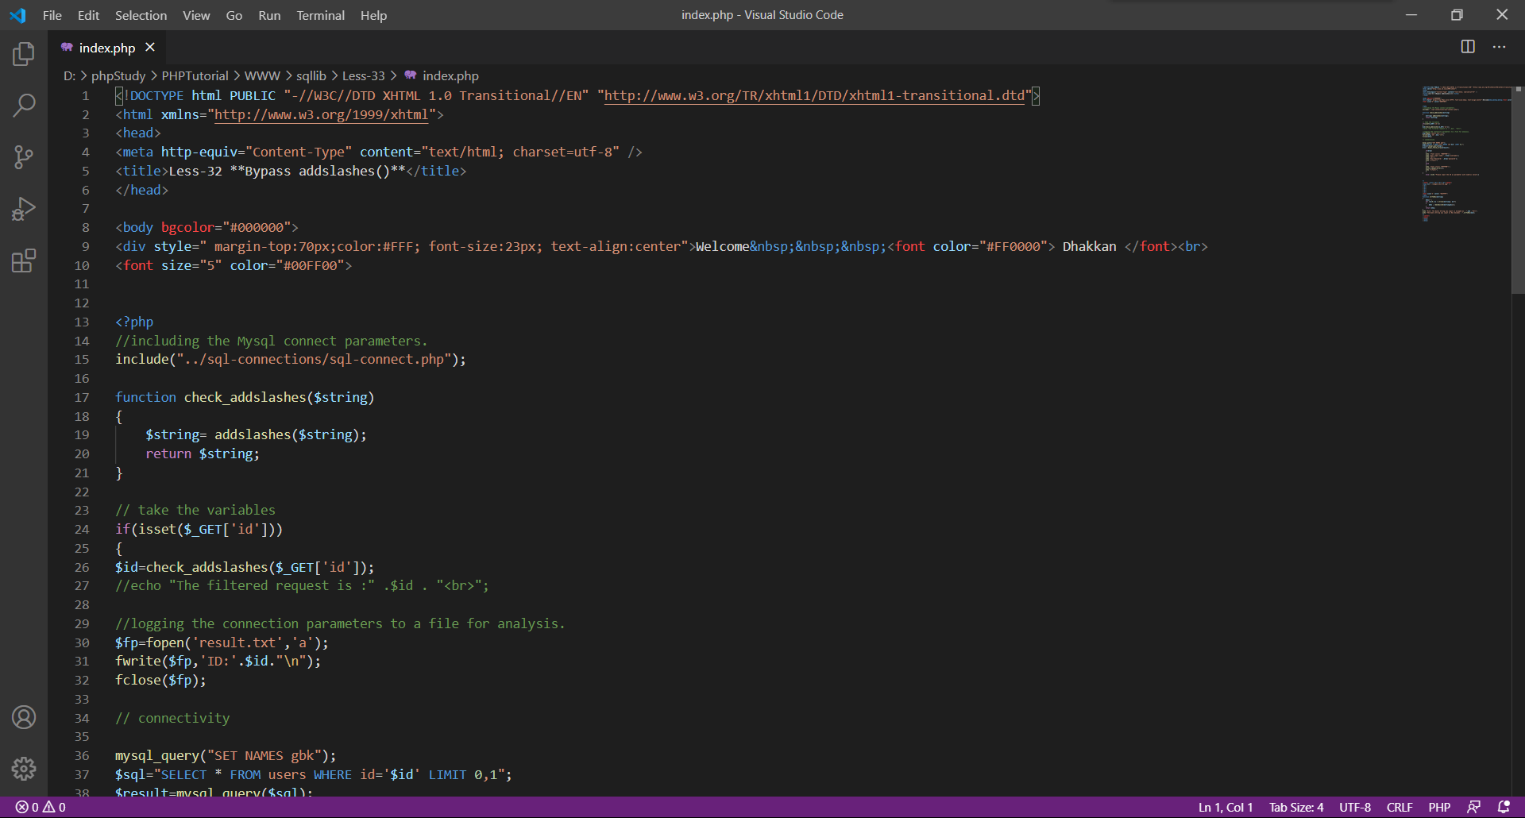This screenshot has height=818, width=1525.
Task: Change the CRLF end-of-line sequence
Action: click(1399, 807)
